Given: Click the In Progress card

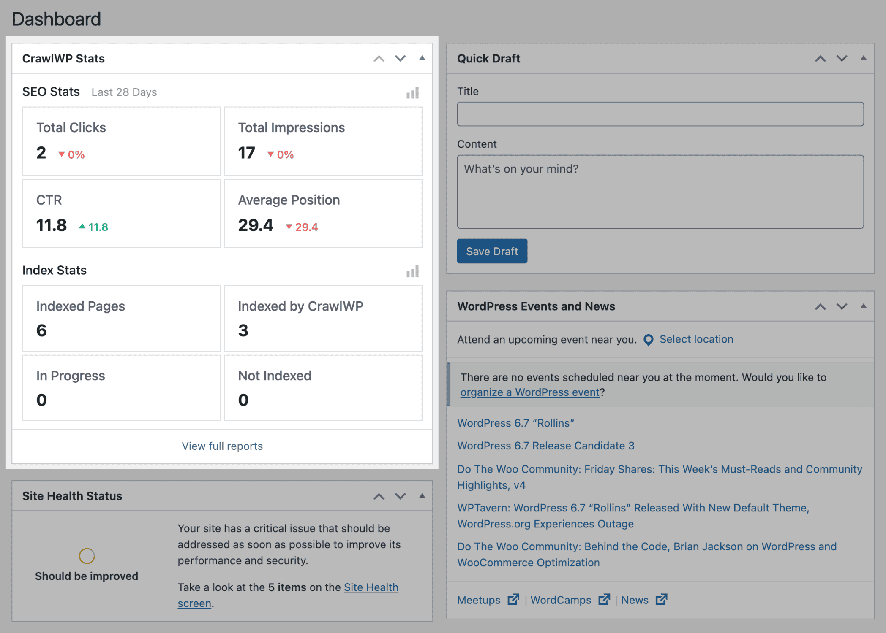Looking at the screenshot, I should tap(121, 388).
